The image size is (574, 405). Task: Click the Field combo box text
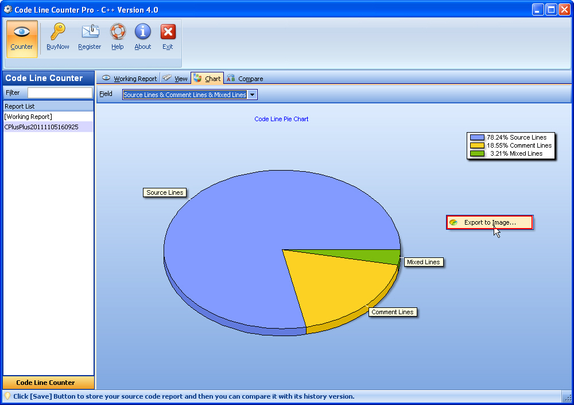click(x=185, y=95)
